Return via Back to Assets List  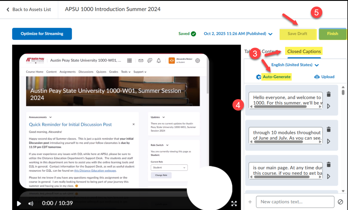[29, 9]
